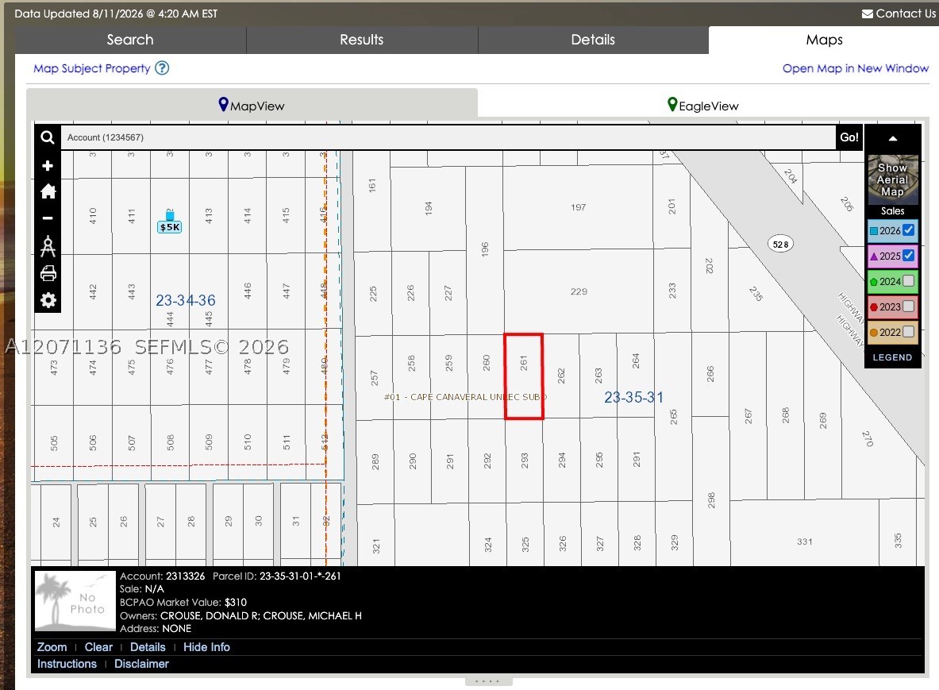Switch to the EagleView tab
The height and width of the screenshot is (690, 939).
[x=703, y=105]
